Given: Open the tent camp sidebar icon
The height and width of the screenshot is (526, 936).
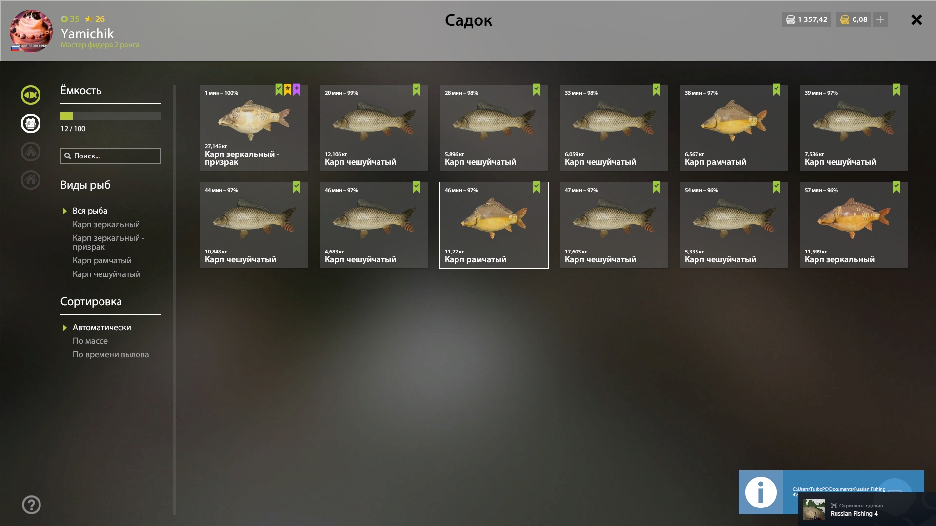Looking at the screenshot, I should [31, 152].
